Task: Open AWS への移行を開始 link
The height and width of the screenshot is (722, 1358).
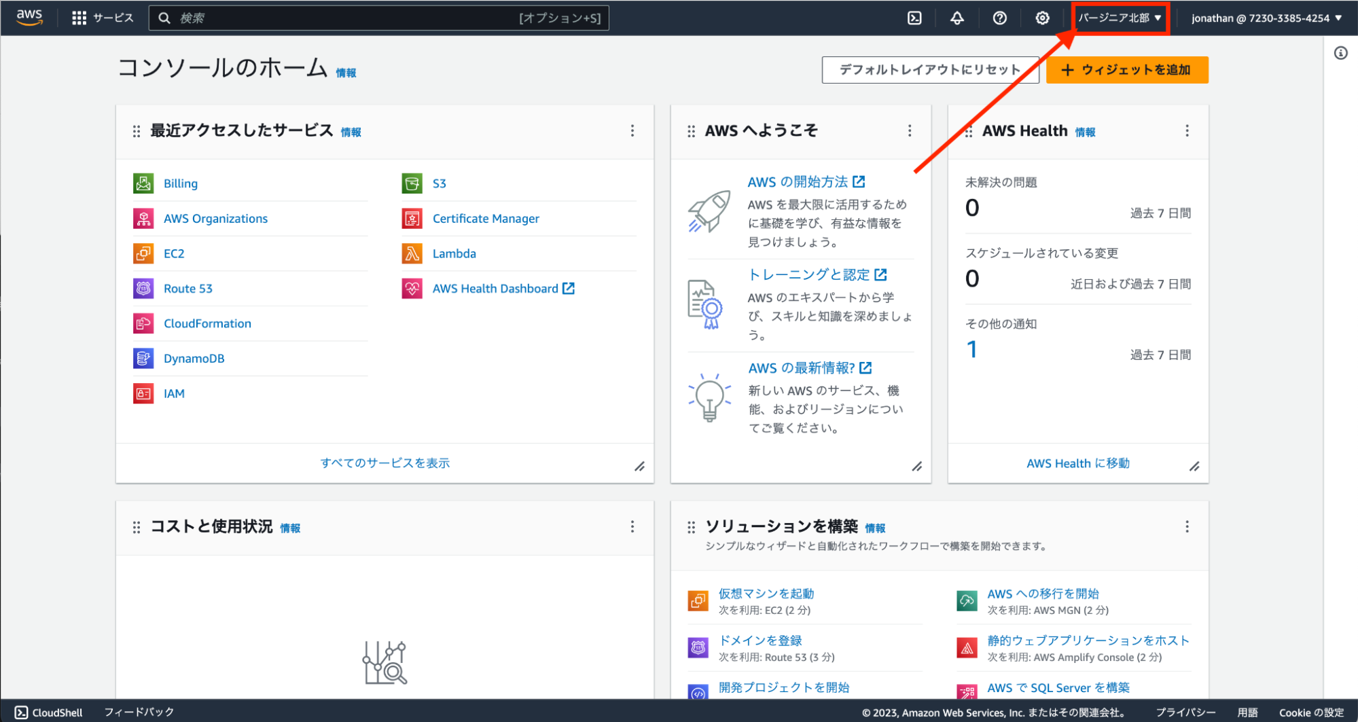Action: [1043, 594]
